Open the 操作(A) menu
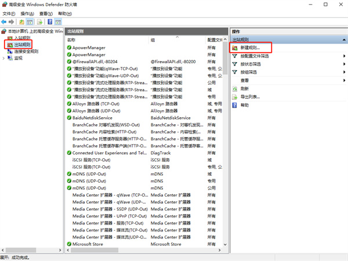Image resolution: width=348 pixels, height=261 pixels. click(x=27, y=13)
